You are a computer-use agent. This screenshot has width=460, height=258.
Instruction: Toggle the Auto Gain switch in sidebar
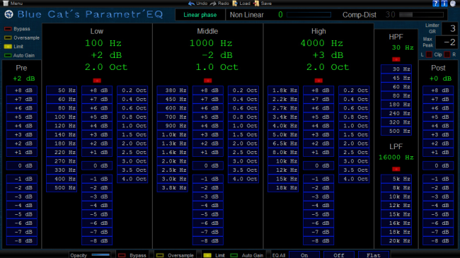point(8,55)
